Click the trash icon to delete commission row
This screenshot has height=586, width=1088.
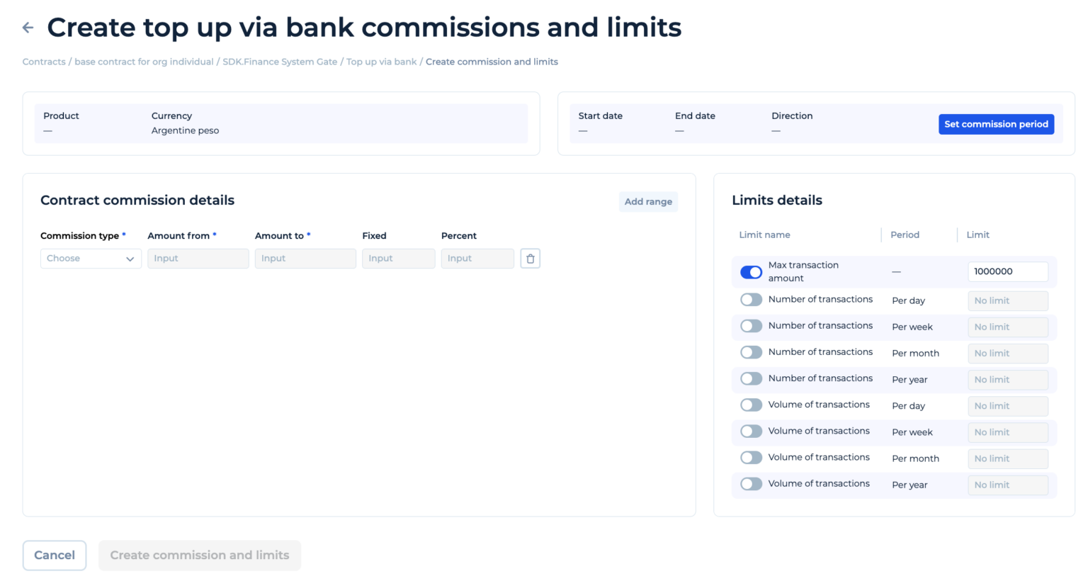[530, 258]
